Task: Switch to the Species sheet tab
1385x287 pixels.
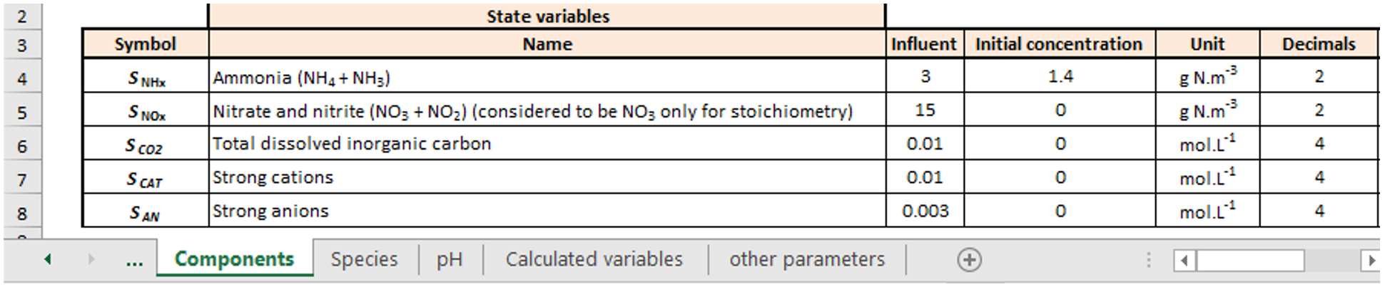Action: (364, 259)
